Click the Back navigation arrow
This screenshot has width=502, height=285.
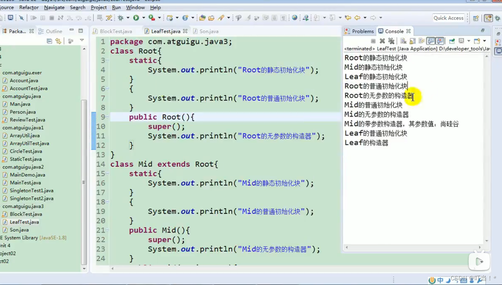pos(357,18)
